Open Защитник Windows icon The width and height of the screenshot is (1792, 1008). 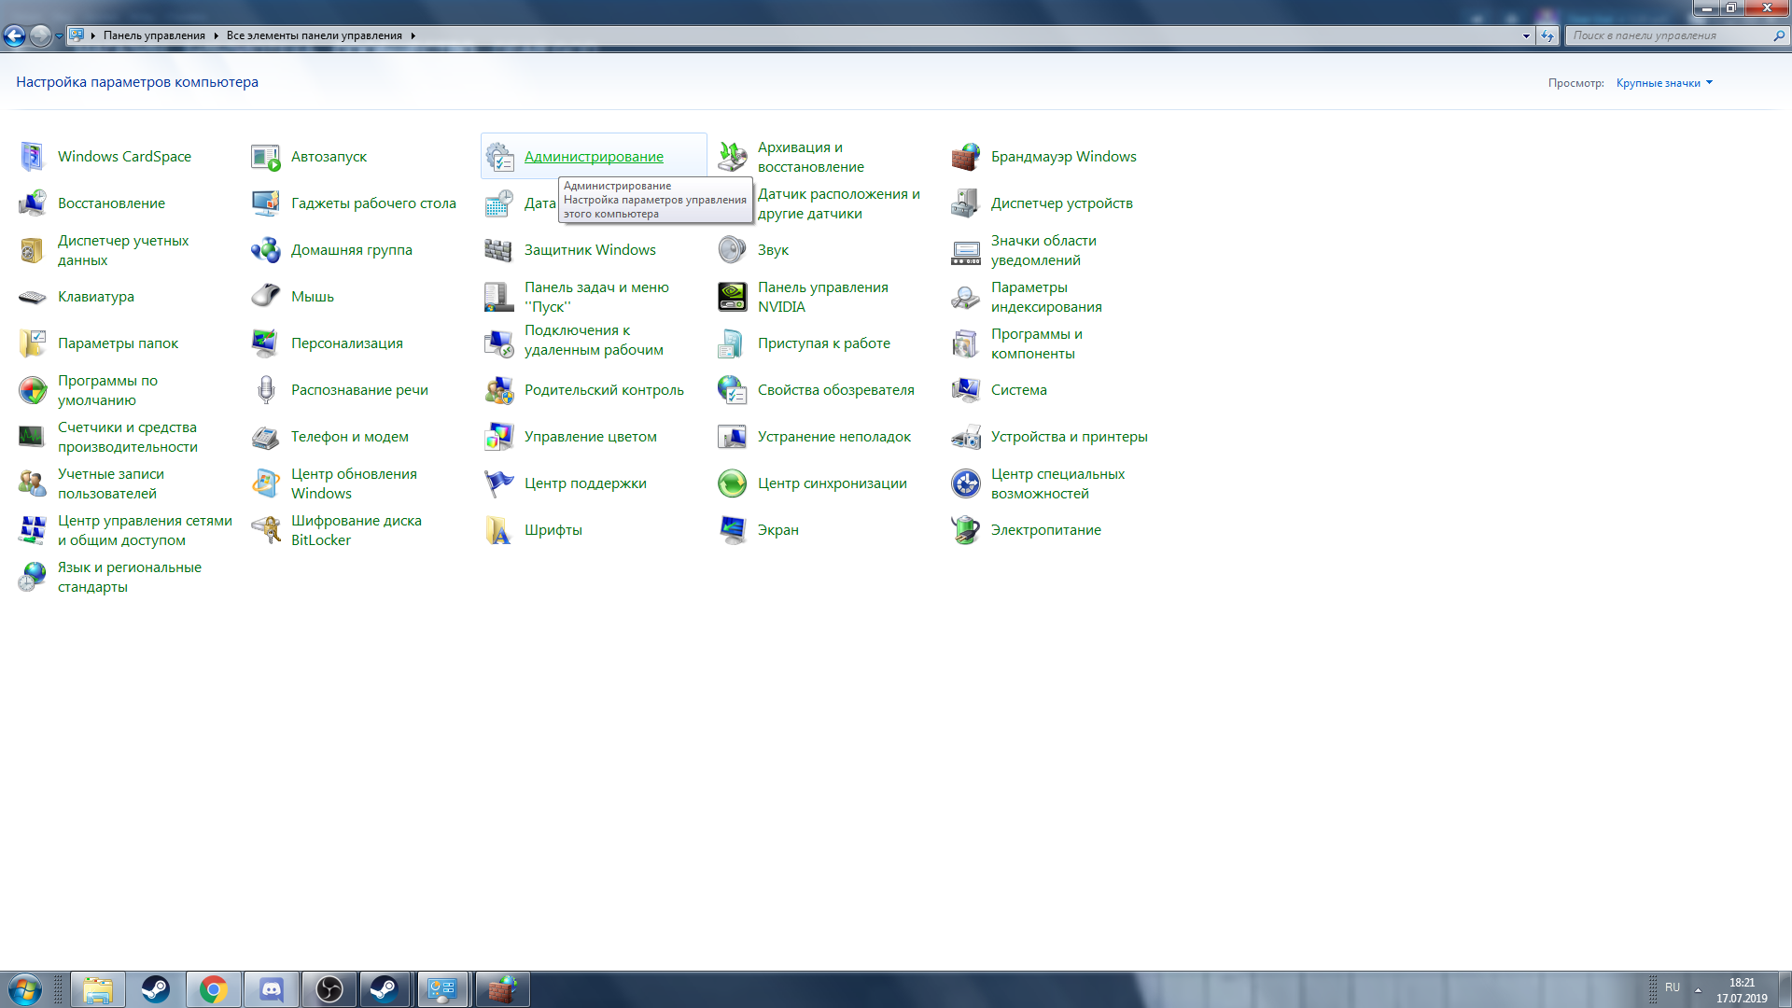pos(498,250)
